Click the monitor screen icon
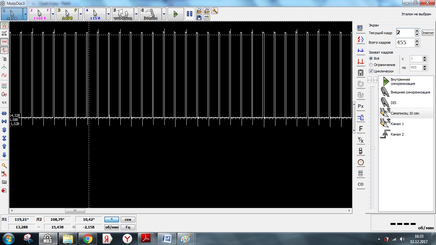Image resolution: width=436 pixels, height=245 pixels. [361, 28]
